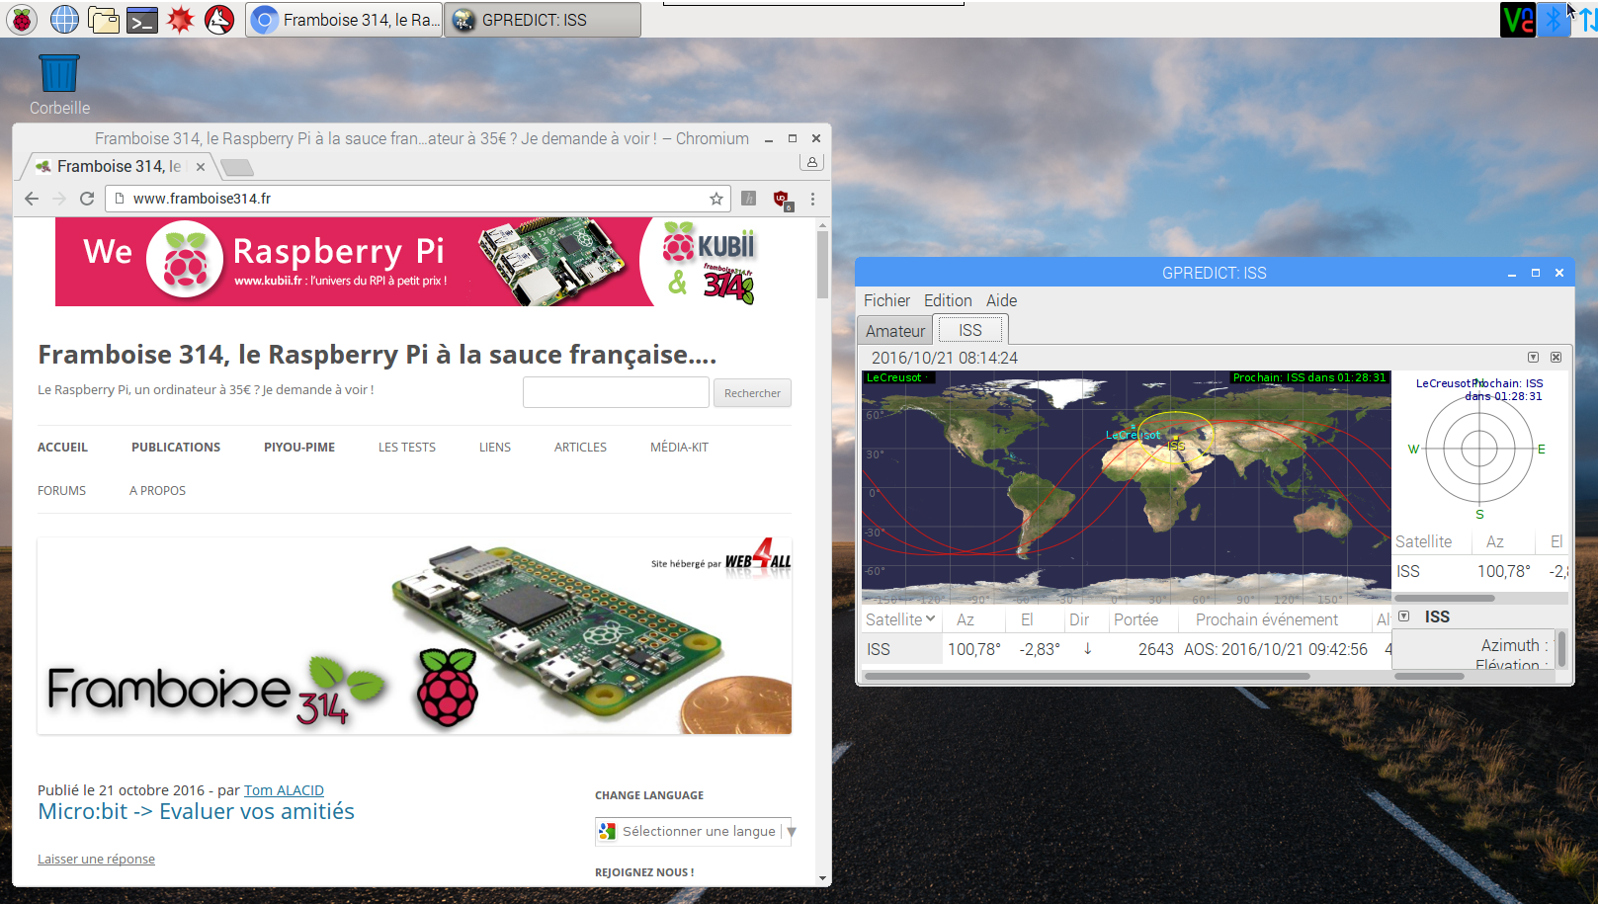Click the uBlock shield extension icon

click(782, 200)
